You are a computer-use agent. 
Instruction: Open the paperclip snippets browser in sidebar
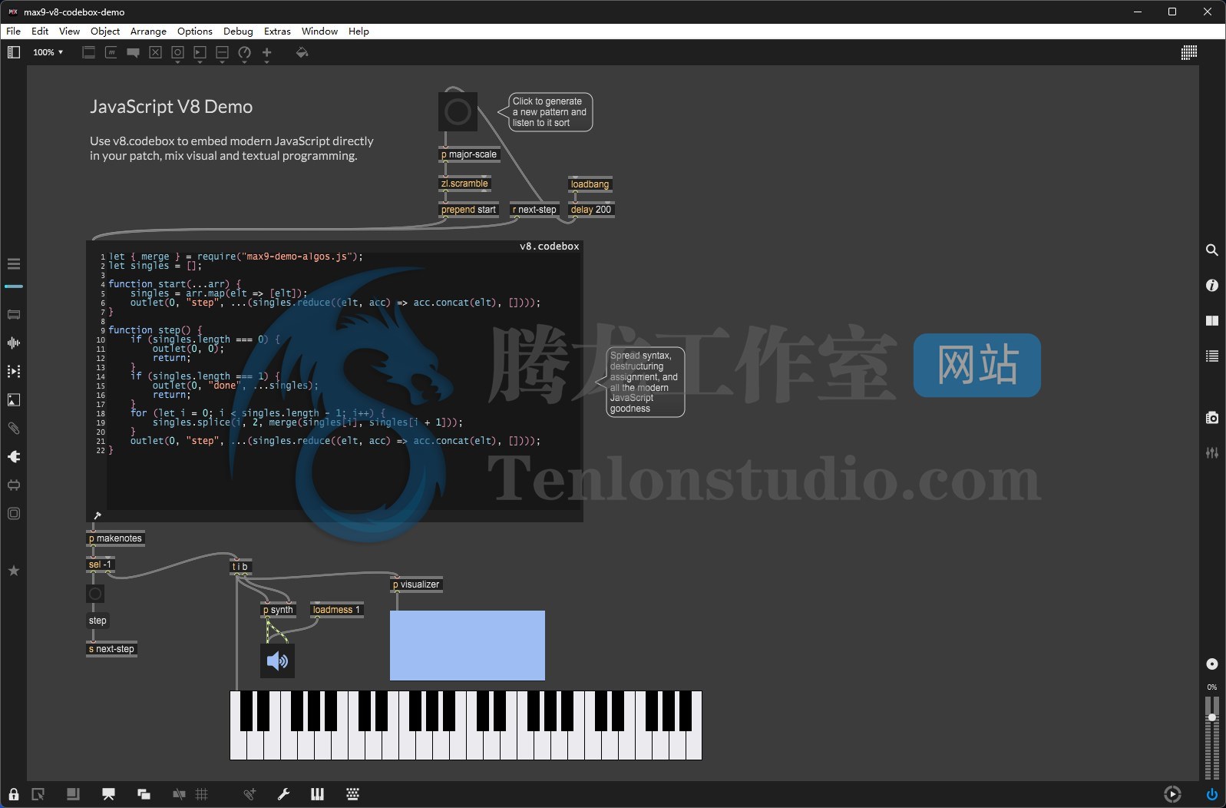pos(14,429)
